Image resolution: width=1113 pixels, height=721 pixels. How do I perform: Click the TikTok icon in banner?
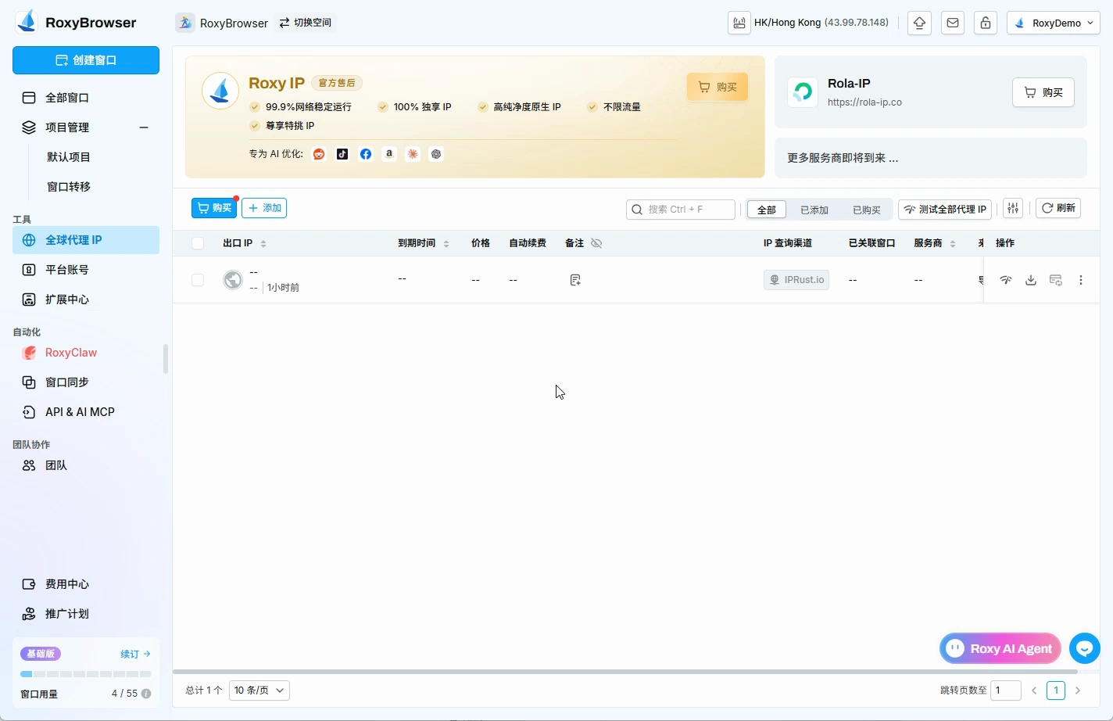pyautogui.click(x=342, y=154)
